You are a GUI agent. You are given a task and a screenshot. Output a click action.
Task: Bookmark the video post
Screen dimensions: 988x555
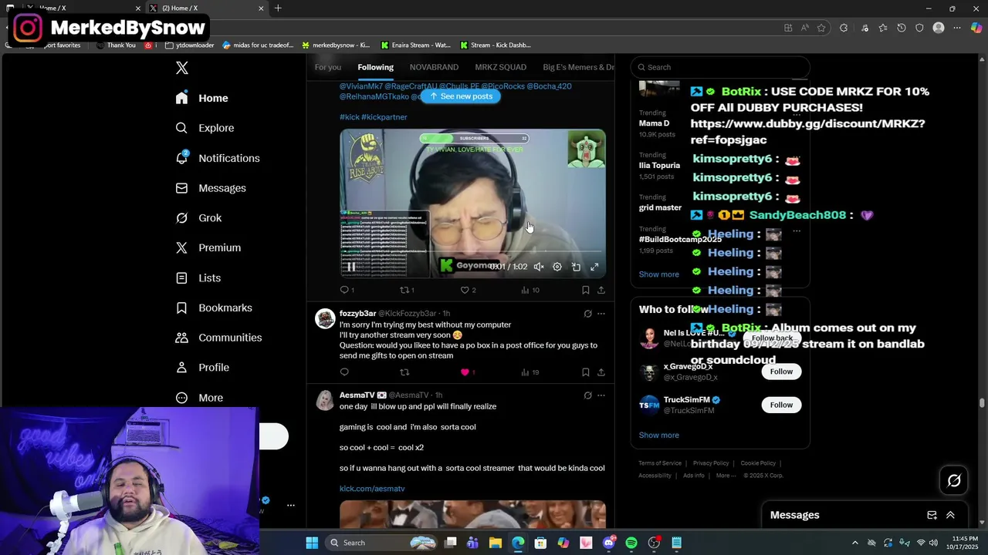(585, 290)
